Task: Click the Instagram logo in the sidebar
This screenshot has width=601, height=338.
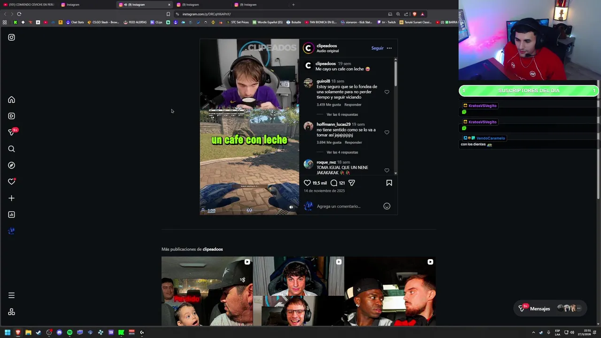Action: [x=11, y=37]
